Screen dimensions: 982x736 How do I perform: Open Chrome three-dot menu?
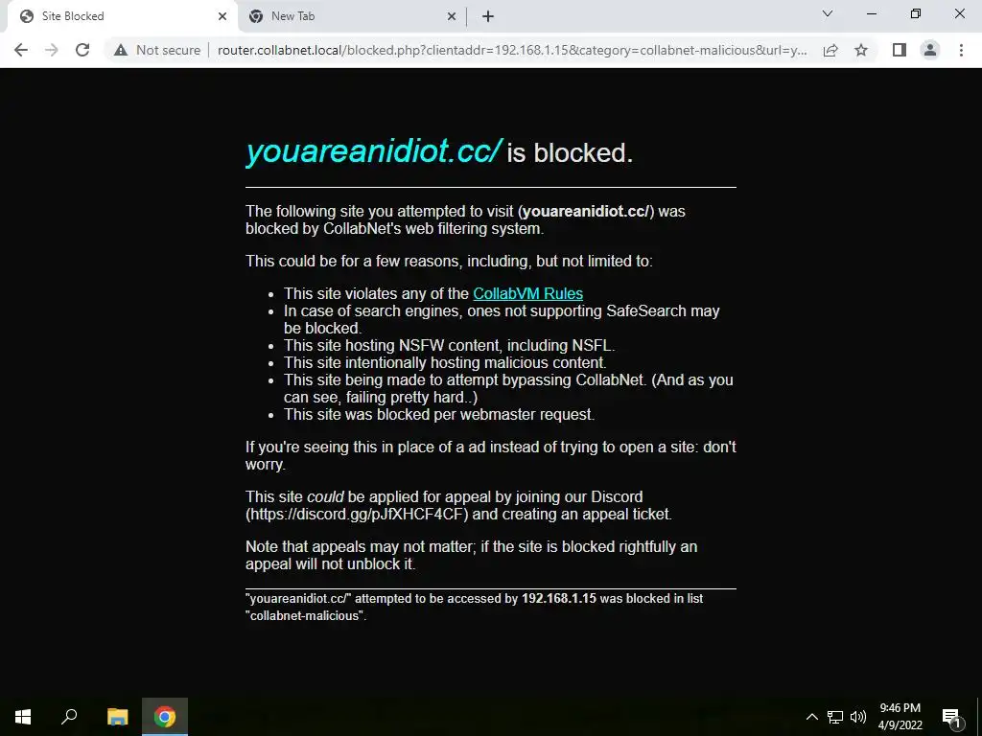[961, 50]
